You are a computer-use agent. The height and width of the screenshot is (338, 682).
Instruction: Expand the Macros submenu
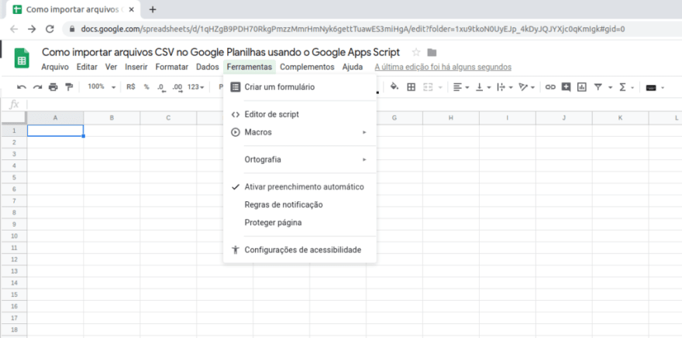tap(300, 132)
